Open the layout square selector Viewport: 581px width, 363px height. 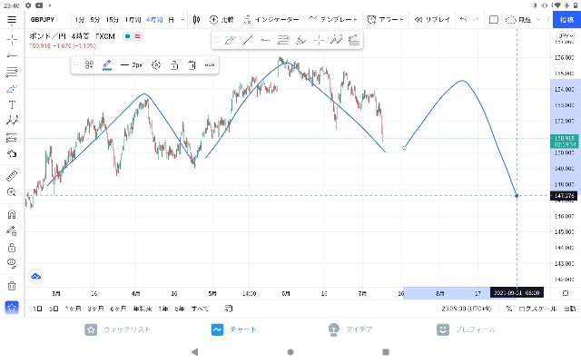[x=494, y=20]
